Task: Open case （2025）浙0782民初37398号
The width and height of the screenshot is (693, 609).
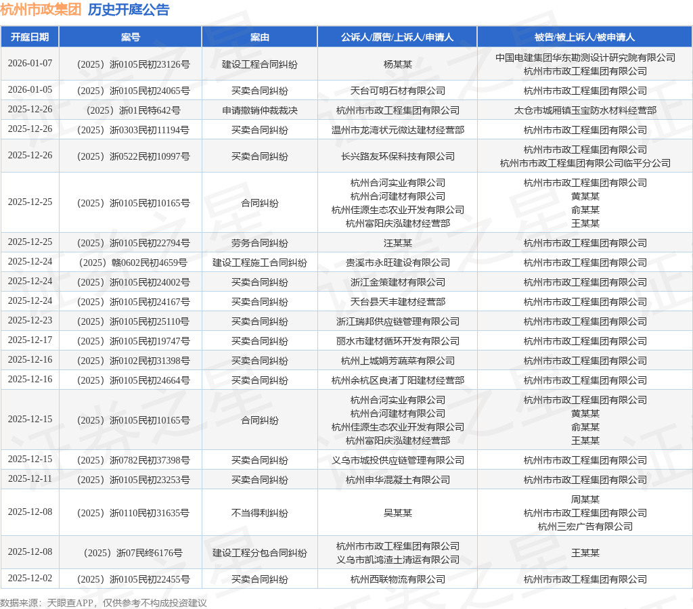Action: coord(130,460)
